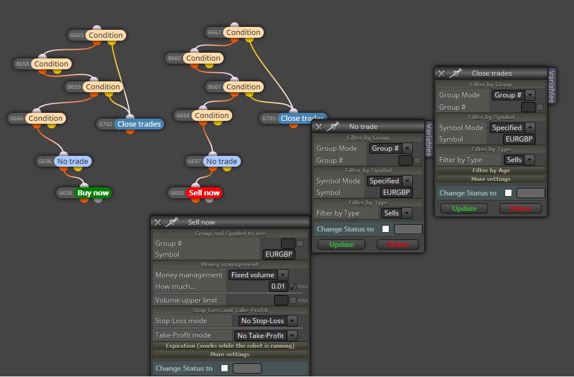
Task: Click the yellow output of Condition 6665
Action: (x=112, y=42)
